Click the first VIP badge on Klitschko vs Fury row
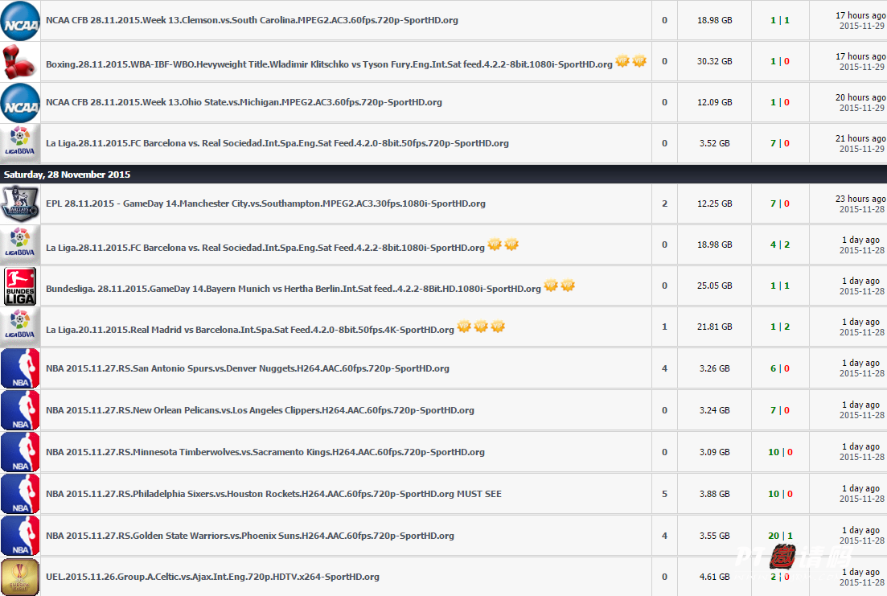This screenshot has height=596, width=887. (622, 61)
